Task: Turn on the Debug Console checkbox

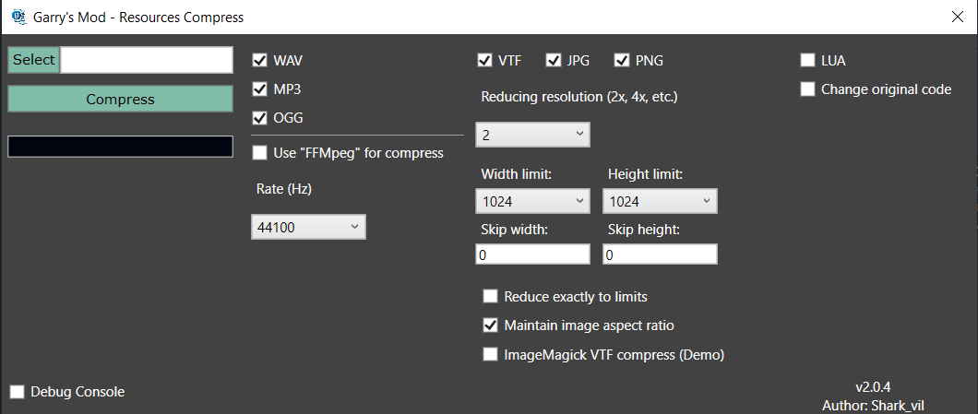Action: pos(17,392)
